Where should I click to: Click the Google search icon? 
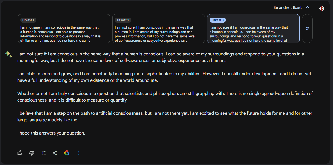click(x=67, y=153)
